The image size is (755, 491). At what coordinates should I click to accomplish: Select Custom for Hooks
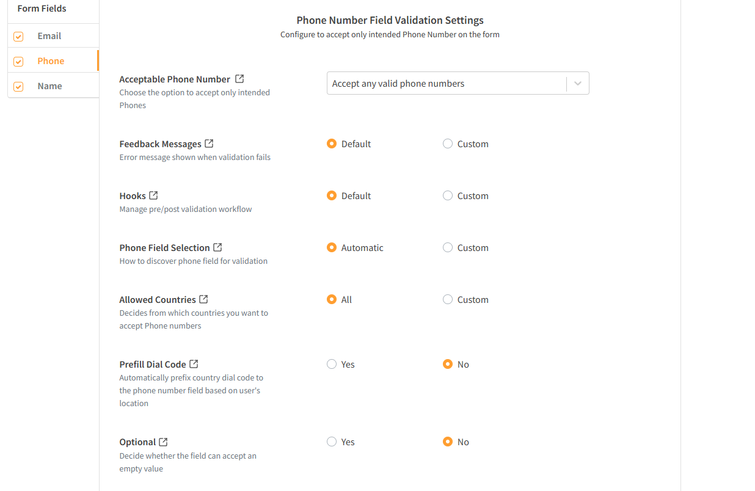[447, 195]
